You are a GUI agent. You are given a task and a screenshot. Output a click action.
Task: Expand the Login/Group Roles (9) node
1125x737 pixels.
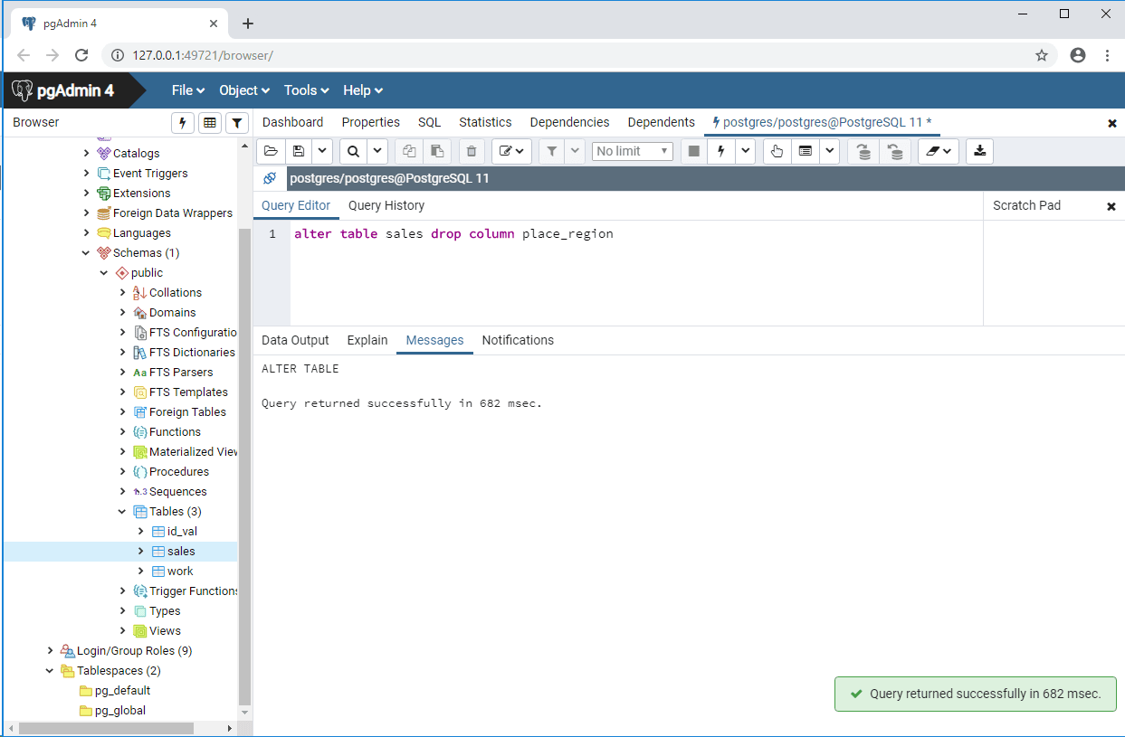coord(51,651)
